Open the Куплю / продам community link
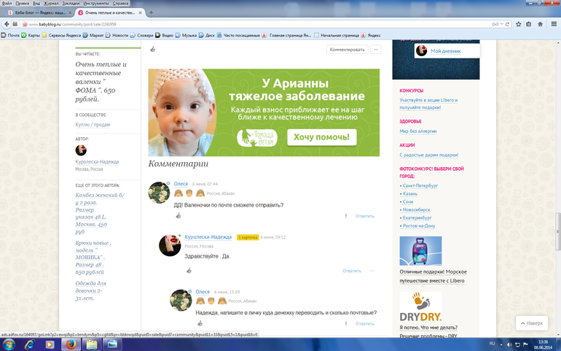 click(93, 124)
